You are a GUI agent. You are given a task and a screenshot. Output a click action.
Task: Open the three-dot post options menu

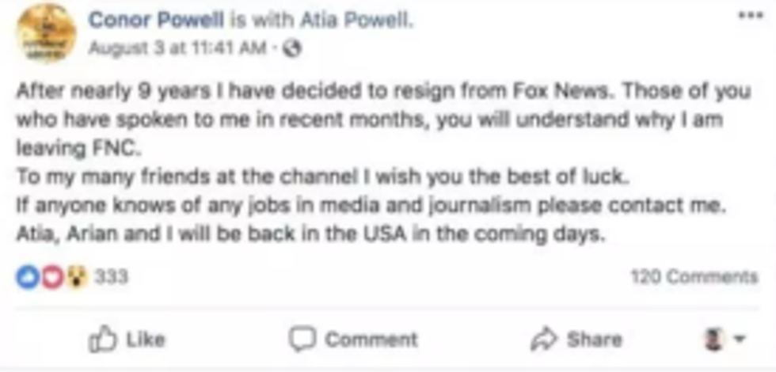(x=750, y=15)
